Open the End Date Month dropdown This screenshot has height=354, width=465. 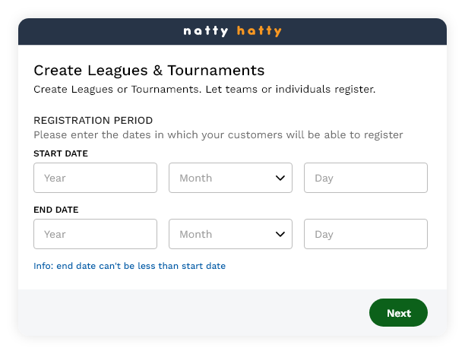(229, 234)
